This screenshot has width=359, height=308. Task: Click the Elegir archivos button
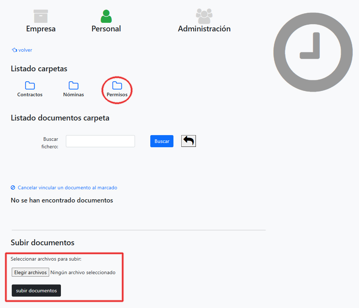[31, 272]
